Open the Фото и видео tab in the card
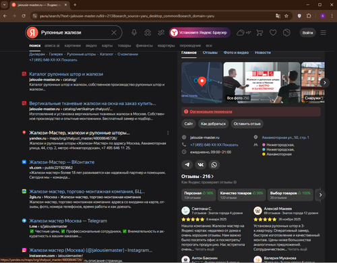 (x=236, y=53)
